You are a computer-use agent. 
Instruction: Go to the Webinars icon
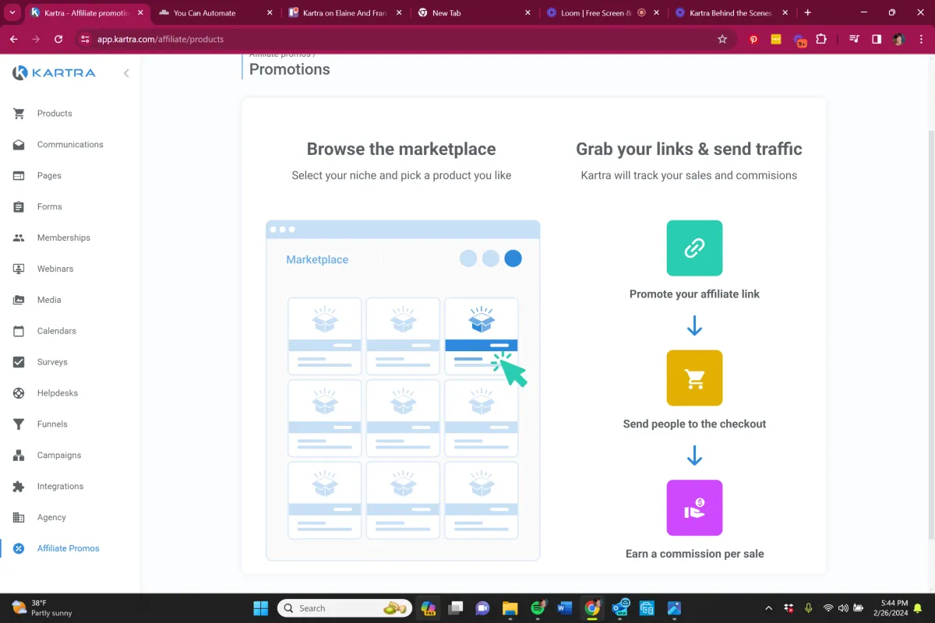click(19, 269)
